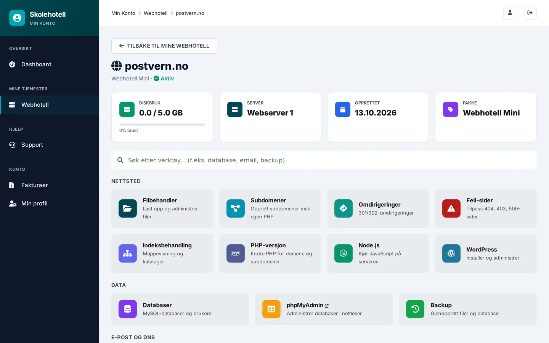Click the phpMyAdmin table icon

(x=271, y=309)
